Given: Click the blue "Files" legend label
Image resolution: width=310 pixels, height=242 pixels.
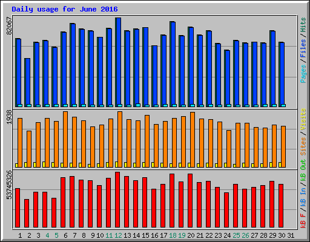Looking at the screenshot, I should tap(303, 48).
